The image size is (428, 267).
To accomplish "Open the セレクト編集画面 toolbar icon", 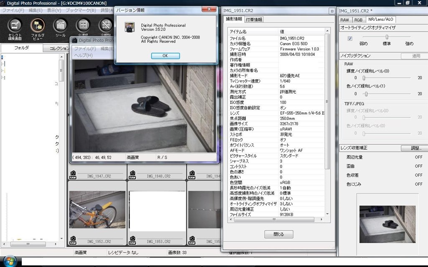I will pos(15,25).
